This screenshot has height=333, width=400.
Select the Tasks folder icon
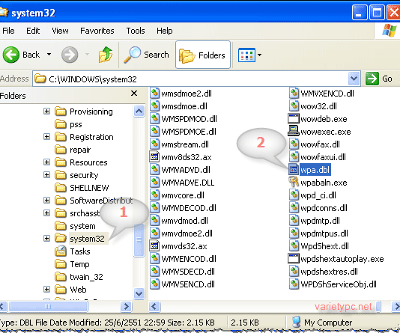pos(61,251)
